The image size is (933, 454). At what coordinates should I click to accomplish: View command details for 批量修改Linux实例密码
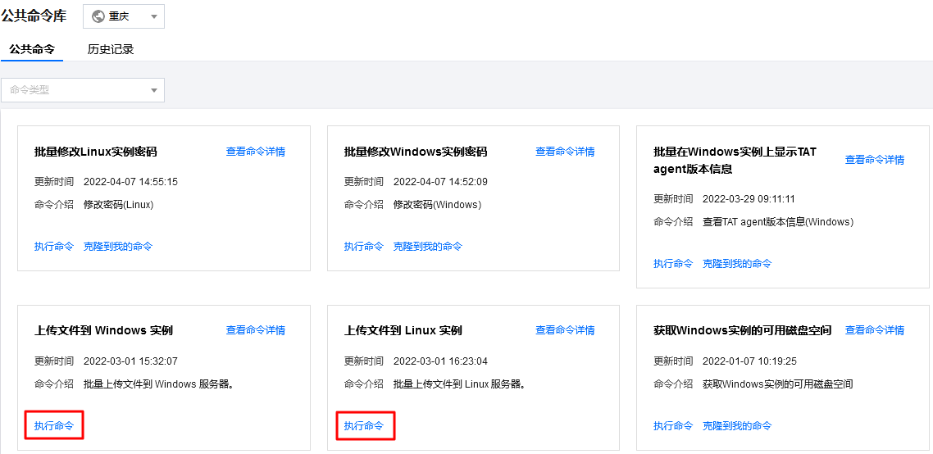256,152
